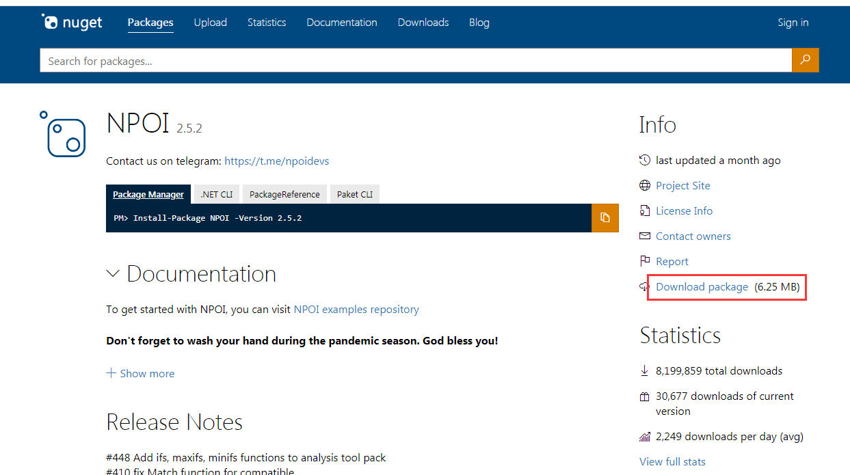Open the Paket CLI tab

click(x=354, y=193)
